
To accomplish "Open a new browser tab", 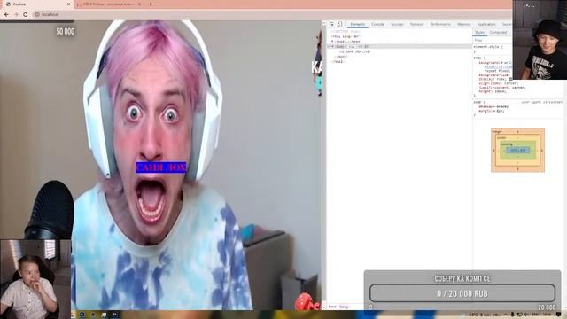I will (151, 4).
